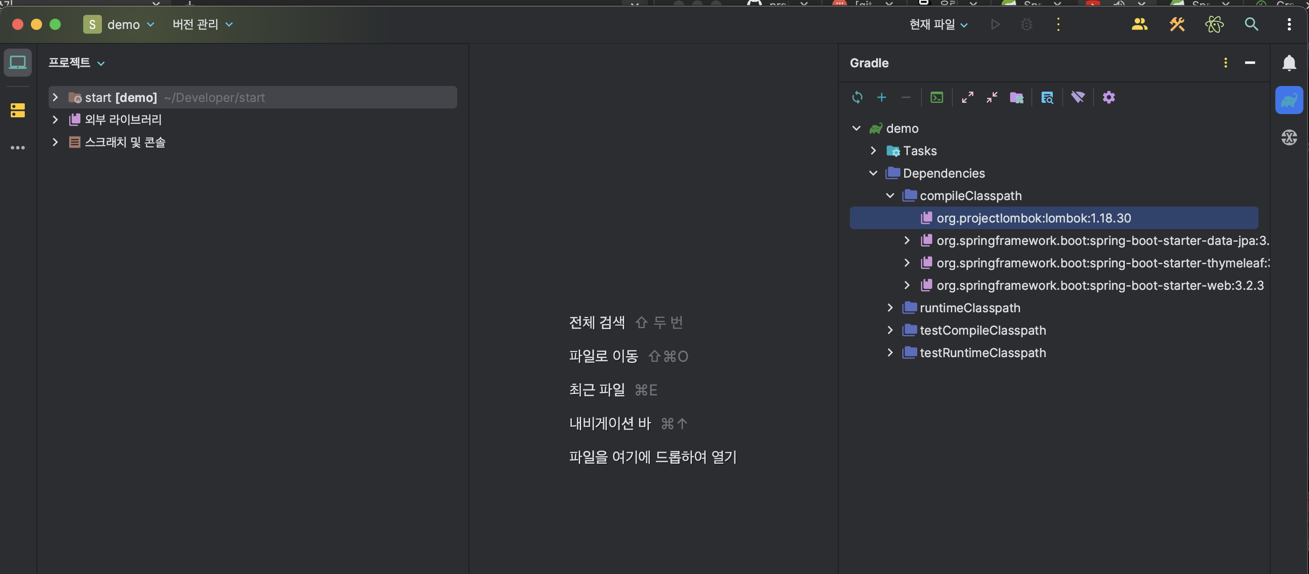Click the Gradle reload projects icon
The height and width of the screenshot is (574, 1309).
click(857, 97)
